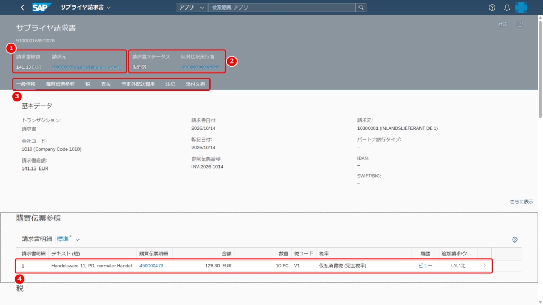Switch to 注記 tab
The width and height of the screenshot is (543, 305).
click(170, 84)
